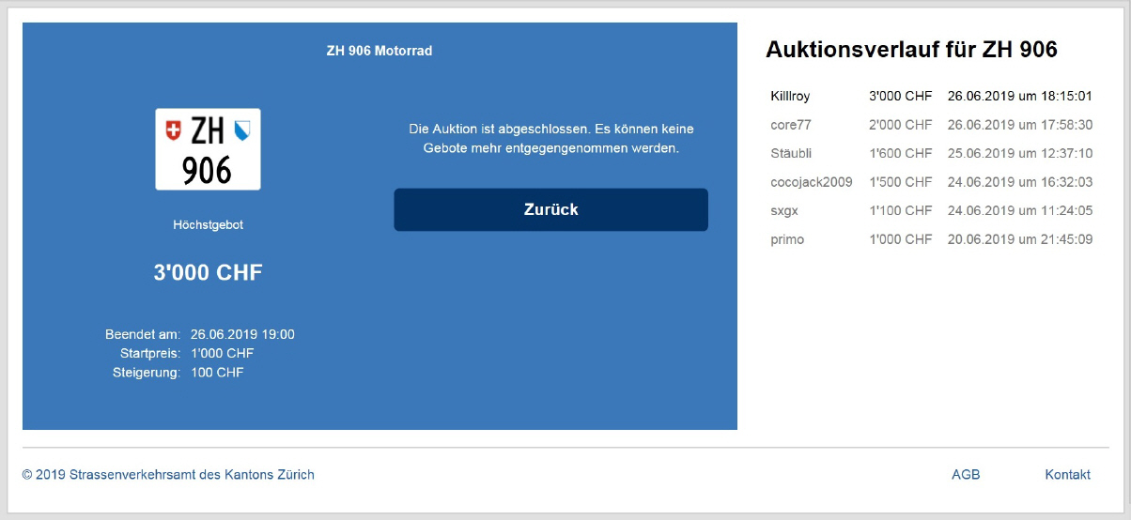Click the ZH 906 Motorrad title
Screen dimensions: 1131x520
pyautogui.click(x=380, y=51)
